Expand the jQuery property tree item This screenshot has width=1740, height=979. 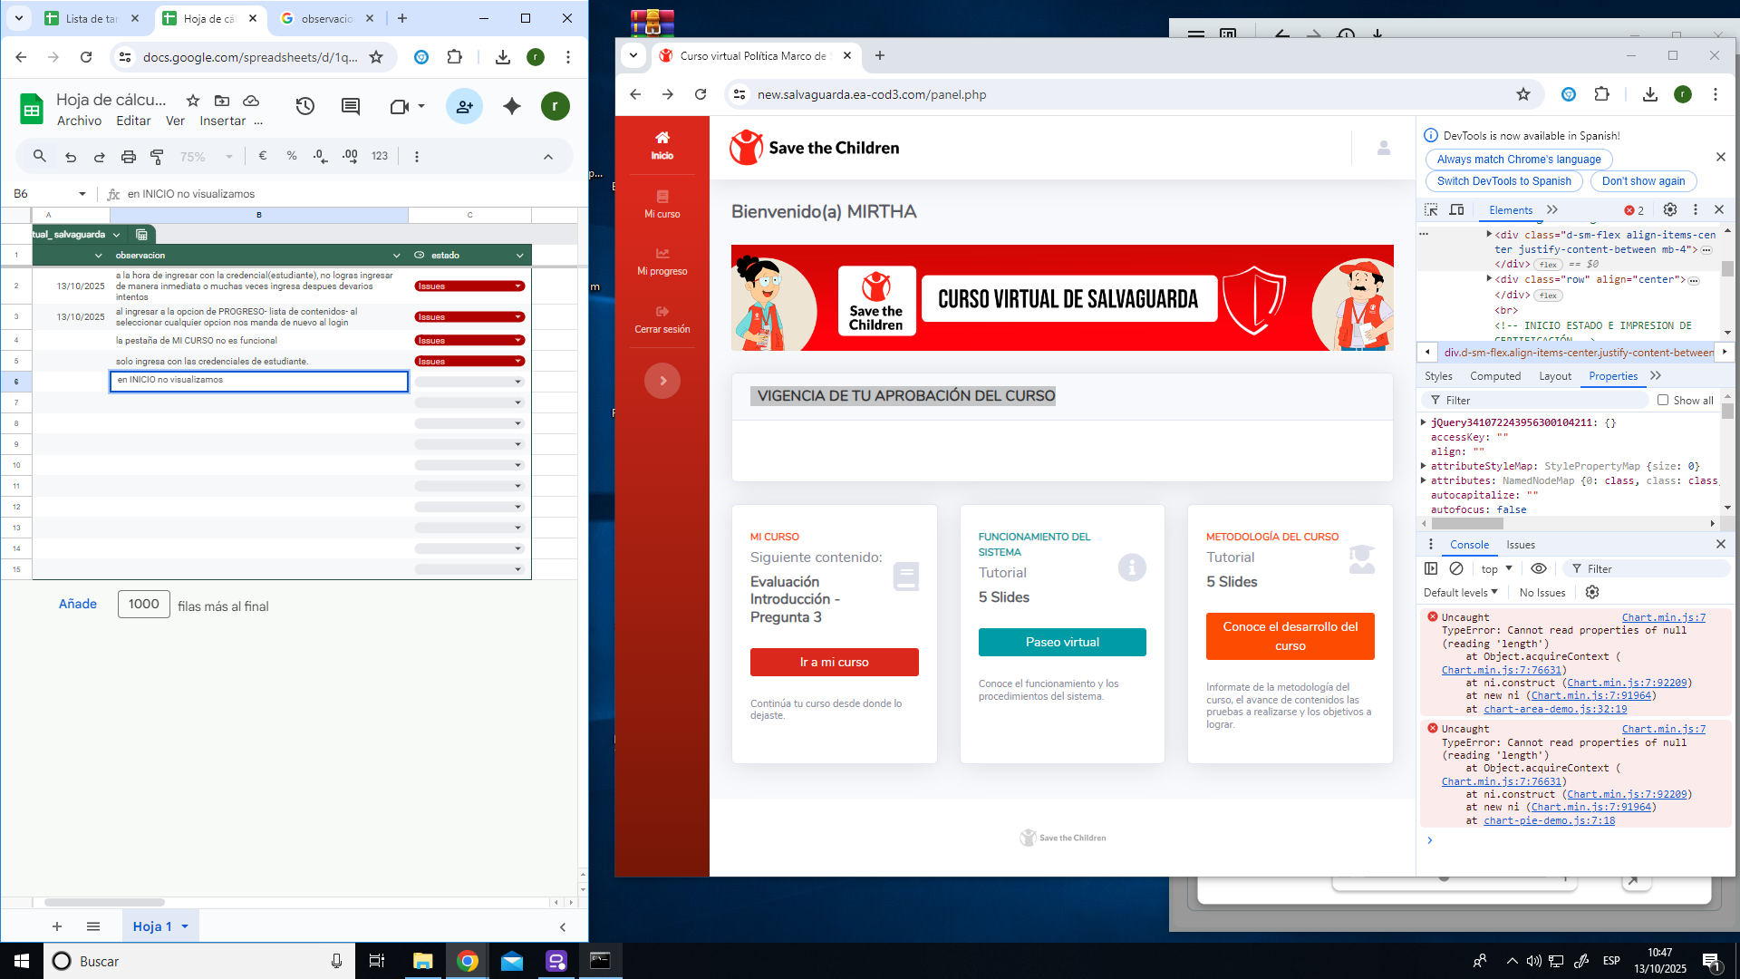pyautogui.click(x=1424, y=422)
